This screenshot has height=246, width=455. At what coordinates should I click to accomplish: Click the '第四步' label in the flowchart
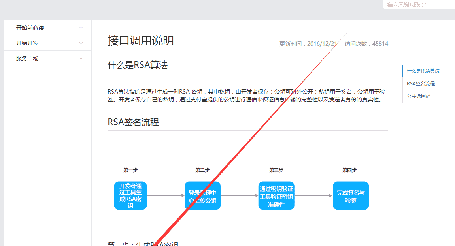coord(350,170)
